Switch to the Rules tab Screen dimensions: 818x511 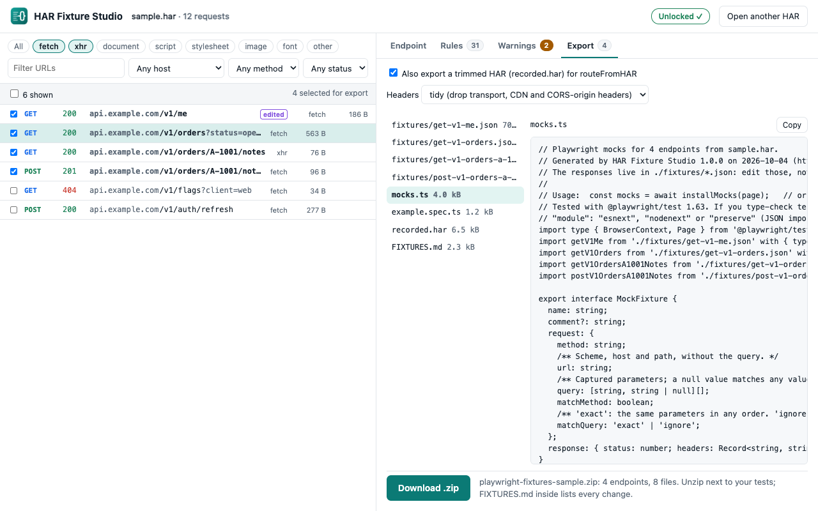[461, 45]
